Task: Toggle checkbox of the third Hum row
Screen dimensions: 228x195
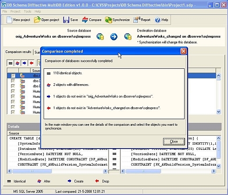Action: coord(13,102)
